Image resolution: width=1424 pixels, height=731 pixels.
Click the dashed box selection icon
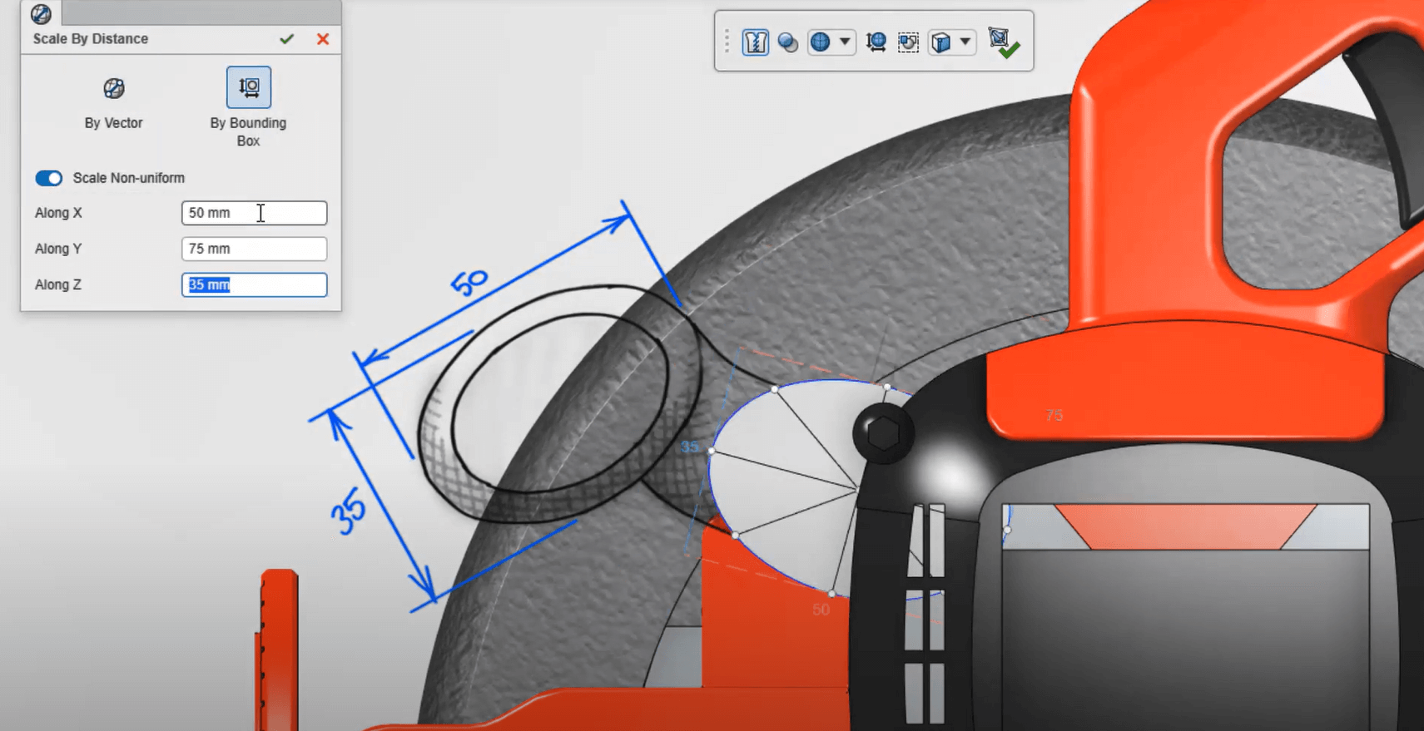[908, 42]
